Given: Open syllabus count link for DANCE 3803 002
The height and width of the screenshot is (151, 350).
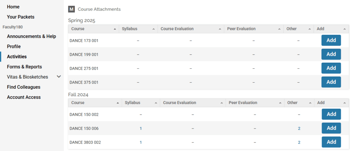Looking at the screenshot, I should tap(140, 142).
